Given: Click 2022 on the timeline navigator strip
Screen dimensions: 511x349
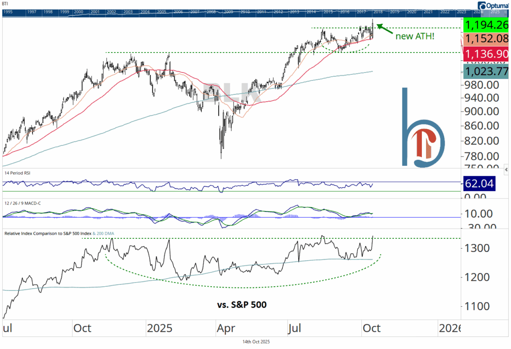Looking at the screenshot, I should 444,11.
